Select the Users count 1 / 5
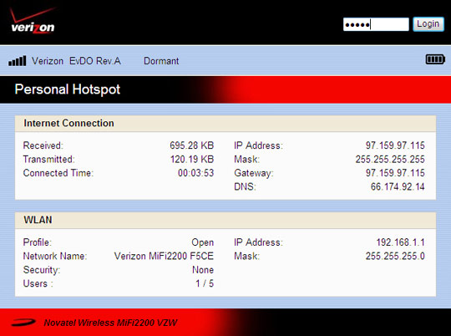451x336 pixels. (205, 284)
